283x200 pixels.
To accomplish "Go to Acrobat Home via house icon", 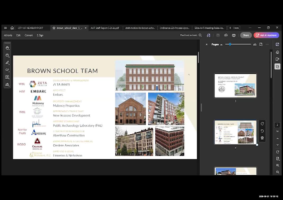I will click(x=12, y=28).
